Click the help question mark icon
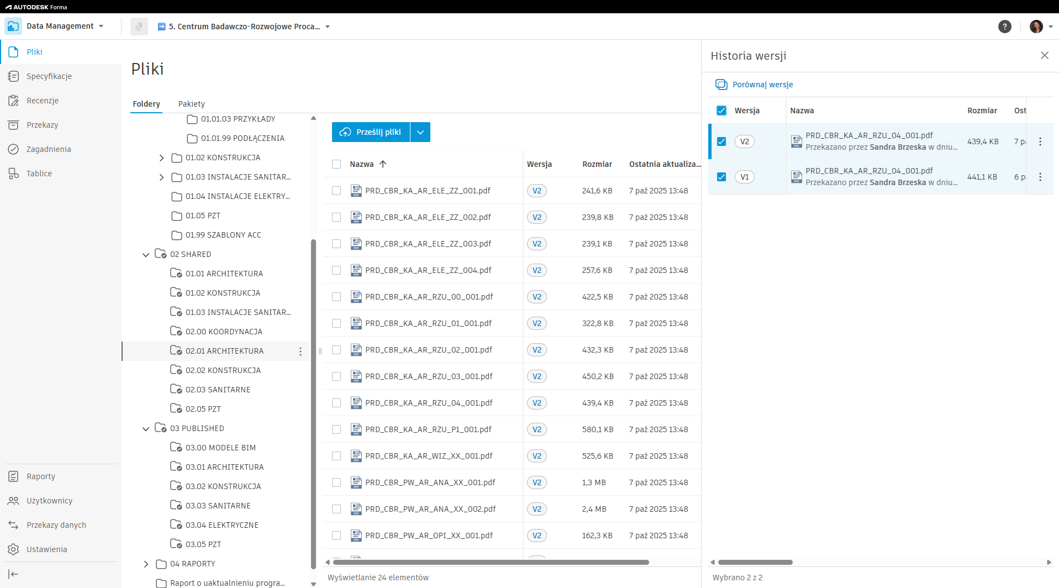This screenshot has width=1059, height=588. 1005,27
